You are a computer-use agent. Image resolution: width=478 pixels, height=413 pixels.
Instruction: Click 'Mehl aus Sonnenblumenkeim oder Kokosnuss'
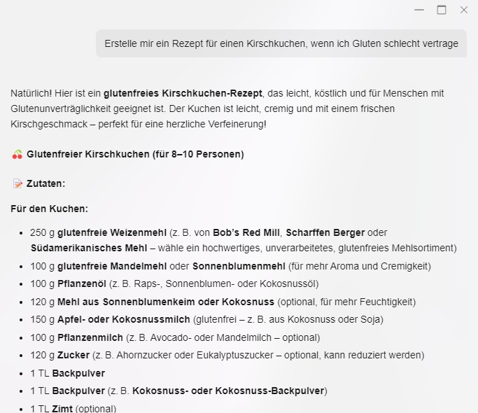tap(166, 302)
